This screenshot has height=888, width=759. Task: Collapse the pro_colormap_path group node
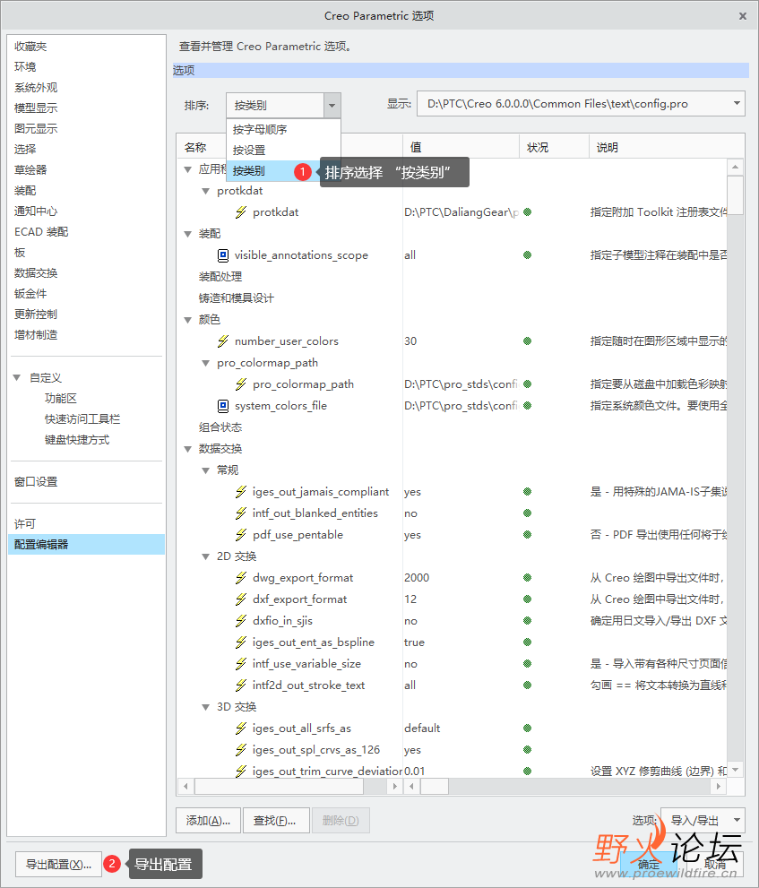click(205, 363)
